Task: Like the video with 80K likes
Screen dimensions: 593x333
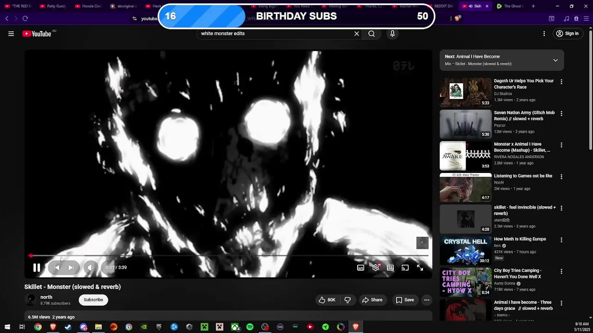Action: coord(327,300)
